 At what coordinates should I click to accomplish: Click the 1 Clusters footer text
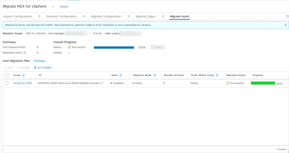(281, 149)
